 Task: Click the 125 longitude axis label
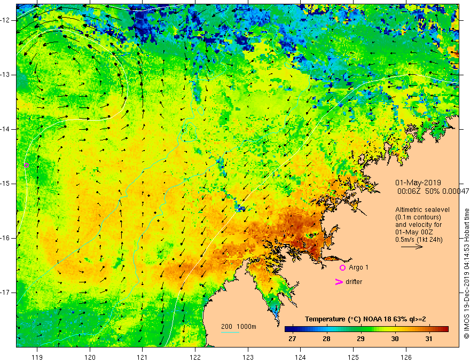pyautogui.click(x=354, y=357)
